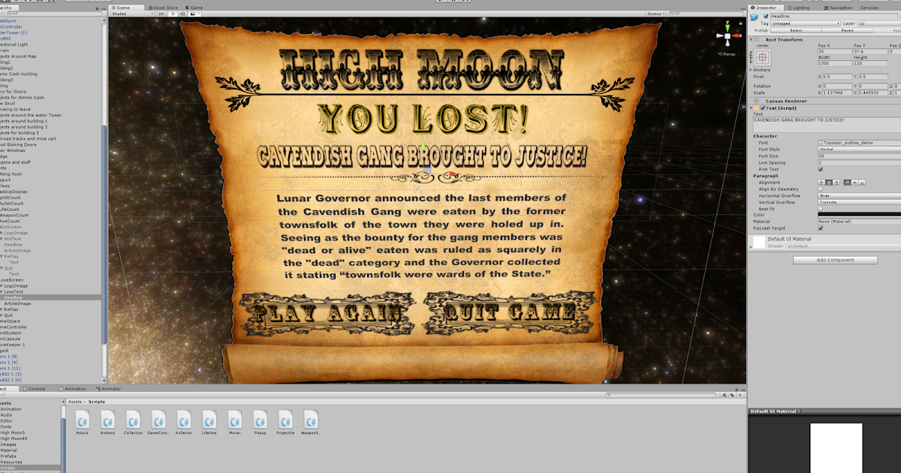The height and width of the screenshot is (473, 901).
Task: Toggle the Rich Text checkbox
Action: (820, 170)
